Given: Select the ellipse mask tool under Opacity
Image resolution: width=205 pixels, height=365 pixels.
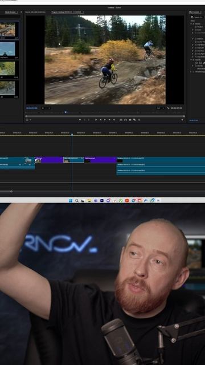Looking at the screenshot, I should pyautogui.click(x=196, y=63).
